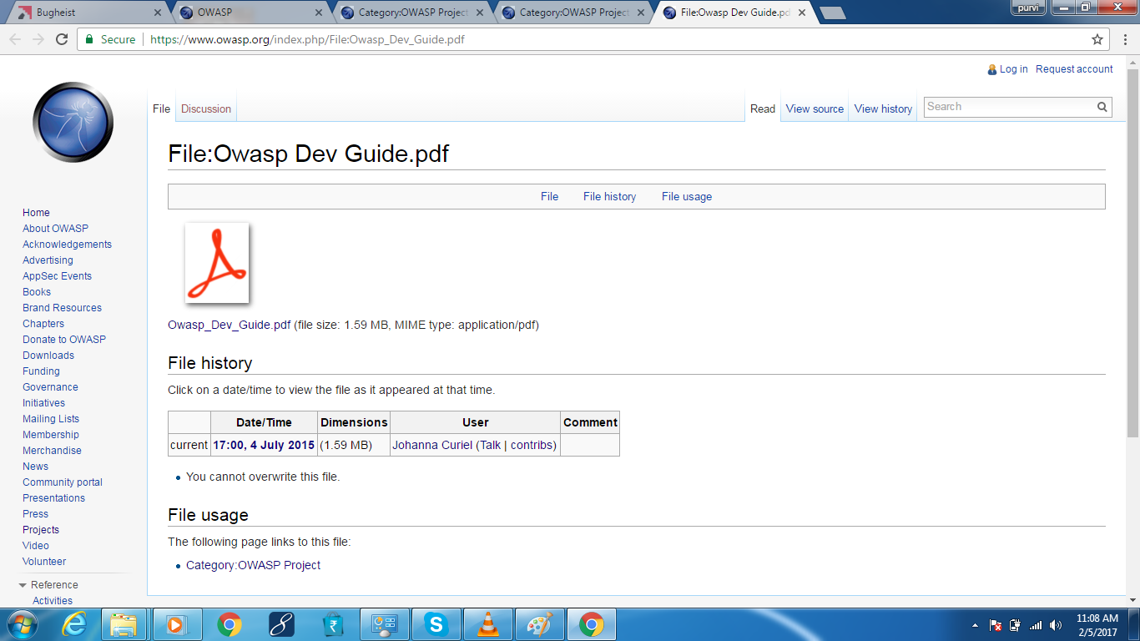Close the OWASP tab

point(320,13)
